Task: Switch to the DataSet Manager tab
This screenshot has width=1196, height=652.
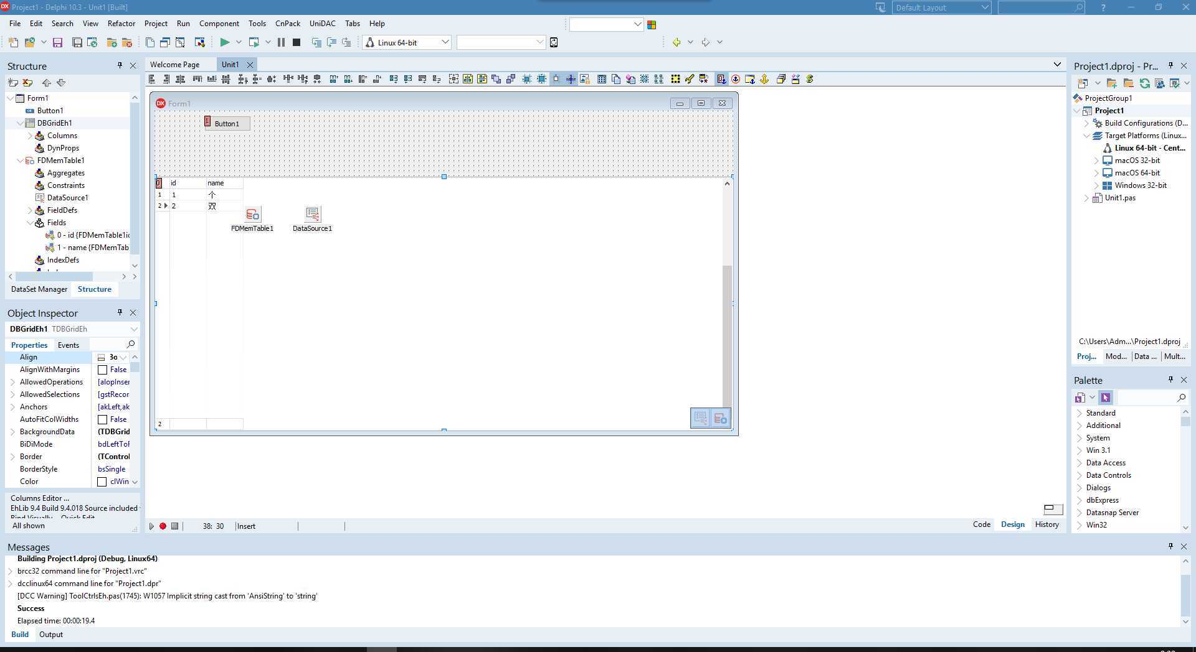Action: [x=39, y=289]
